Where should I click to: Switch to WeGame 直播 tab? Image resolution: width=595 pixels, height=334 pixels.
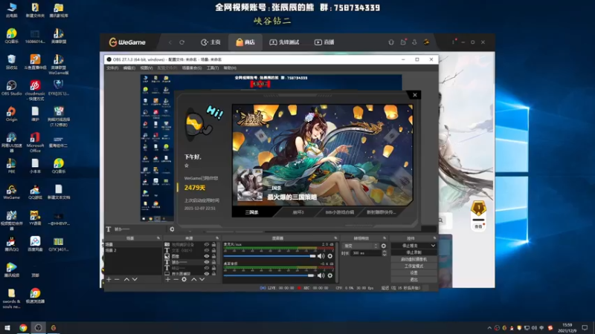[x=324, y=42]
